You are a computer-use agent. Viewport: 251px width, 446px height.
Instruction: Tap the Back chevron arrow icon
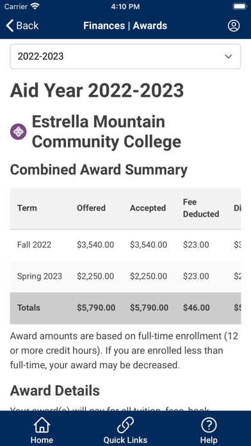10,26
